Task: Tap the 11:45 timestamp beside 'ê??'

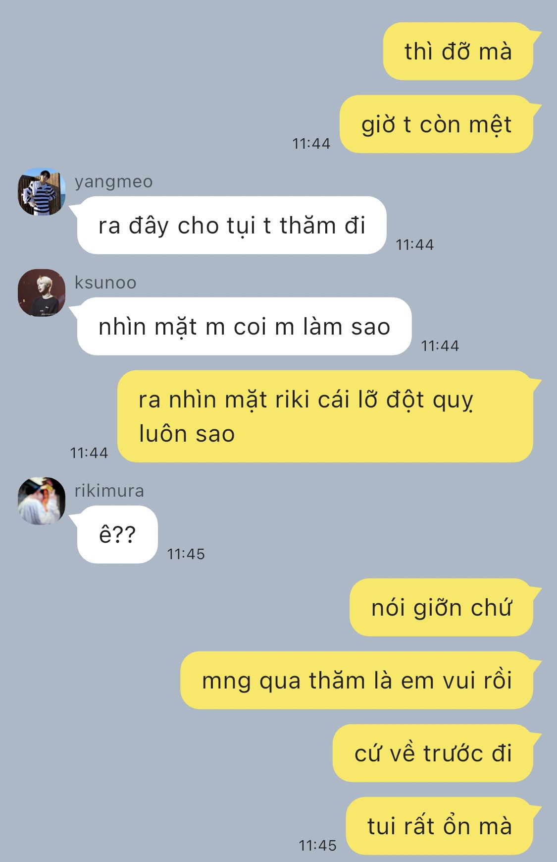Action: [x=186, y=554]
